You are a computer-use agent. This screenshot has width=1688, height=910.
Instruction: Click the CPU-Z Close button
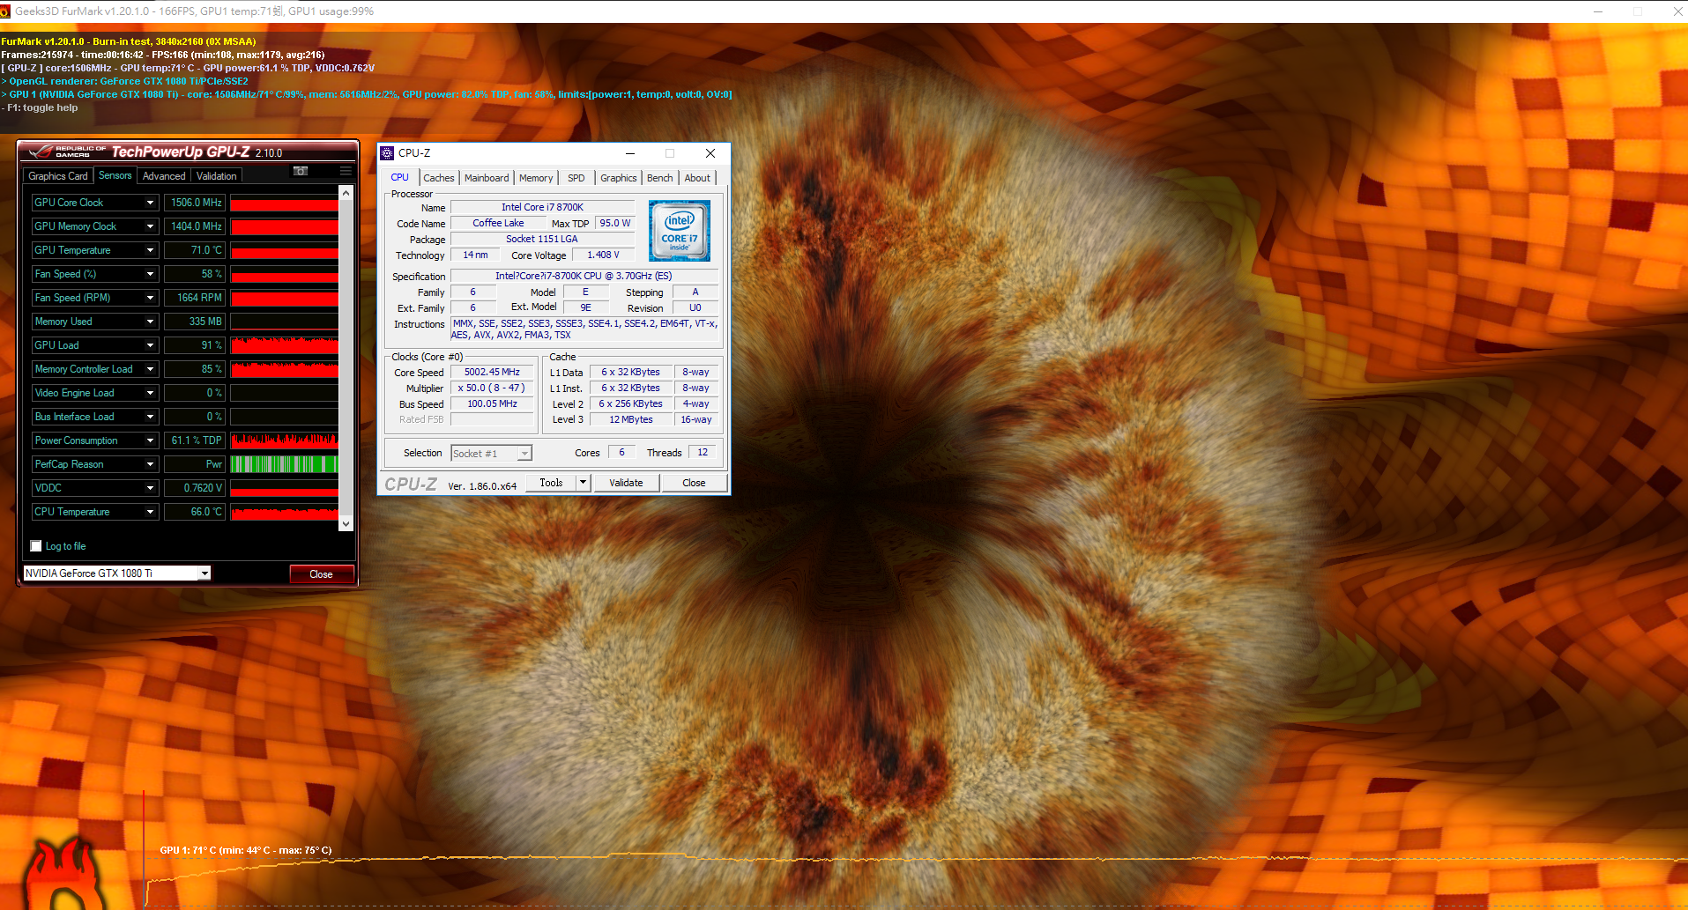(694, 483)
